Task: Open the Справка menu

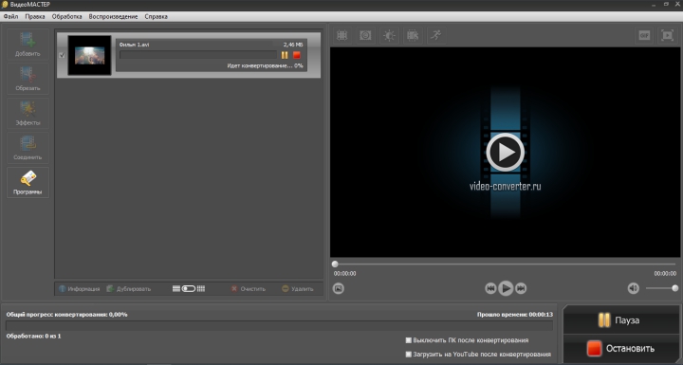Action: 156,16
